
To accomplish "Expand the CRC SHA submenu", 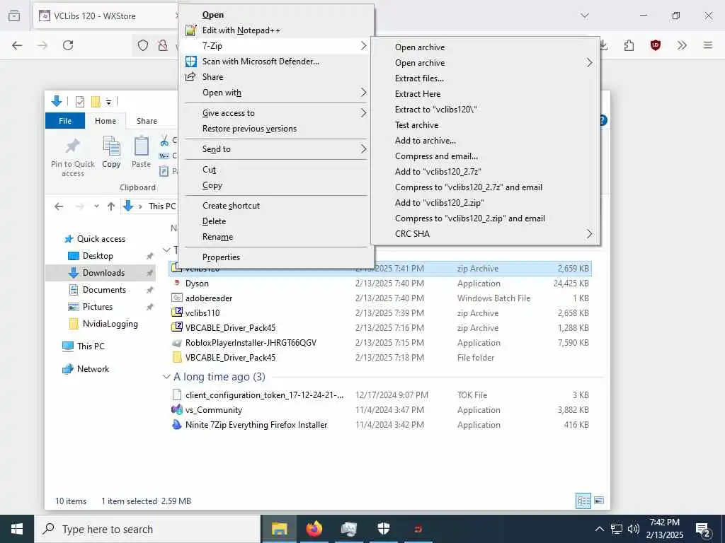I will [x=486, y=233].
